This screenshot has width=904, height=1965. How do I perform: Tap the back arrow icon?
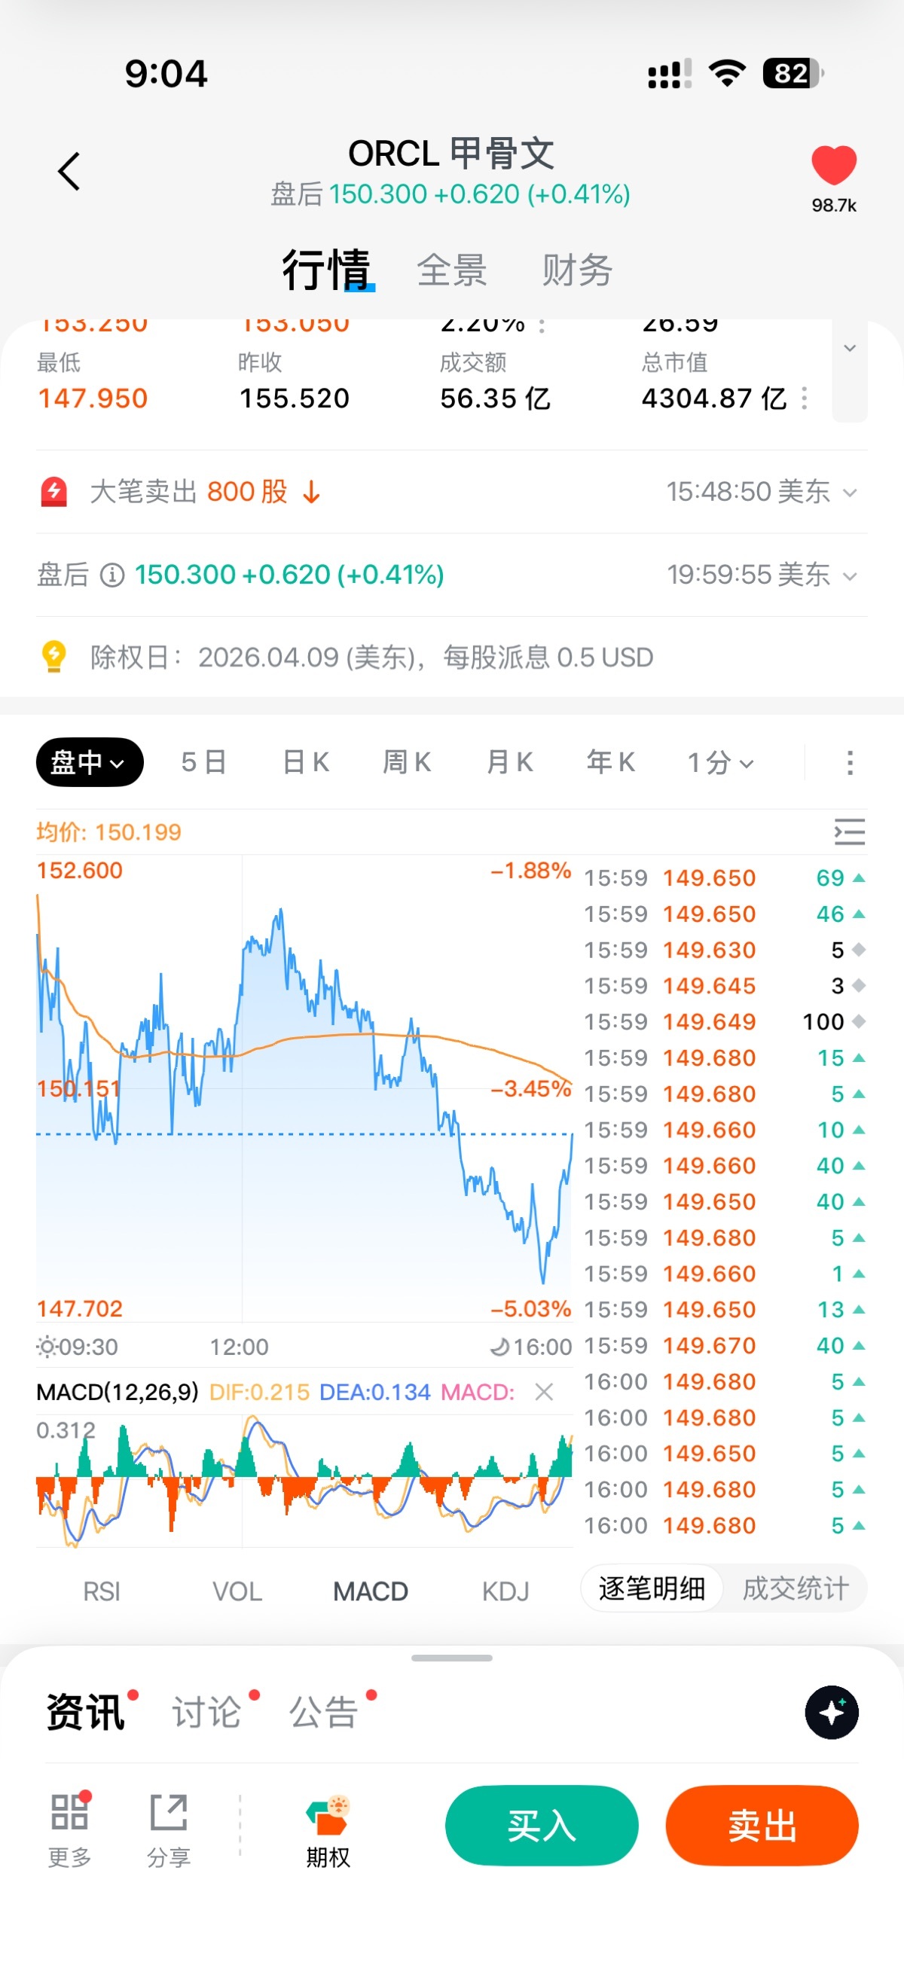pos(69,171)
